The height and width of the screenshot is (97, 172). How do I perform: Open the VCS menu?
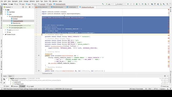50,1
